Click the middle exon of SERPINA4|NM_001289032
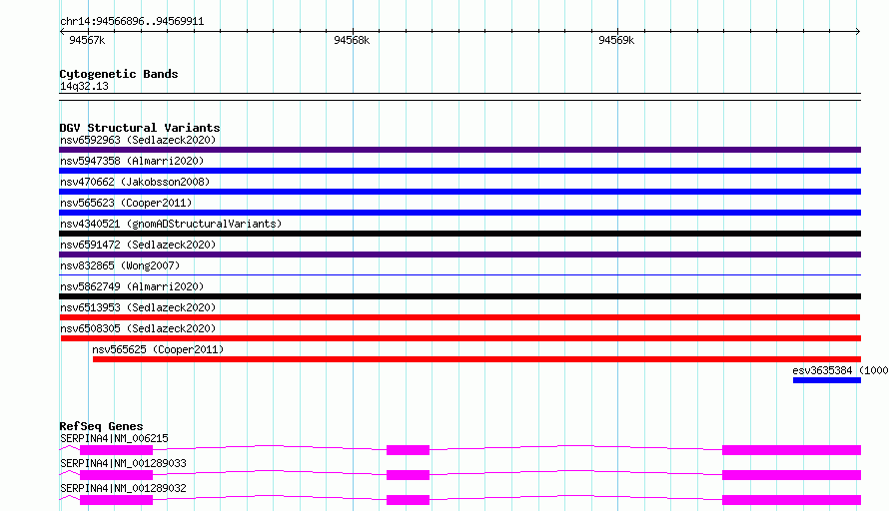Viewport: 889px width, 511px height. (408, 500)
